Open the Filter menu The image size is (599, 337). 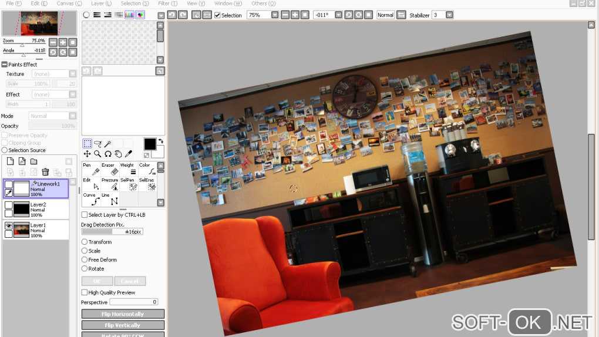coord(168,3)
